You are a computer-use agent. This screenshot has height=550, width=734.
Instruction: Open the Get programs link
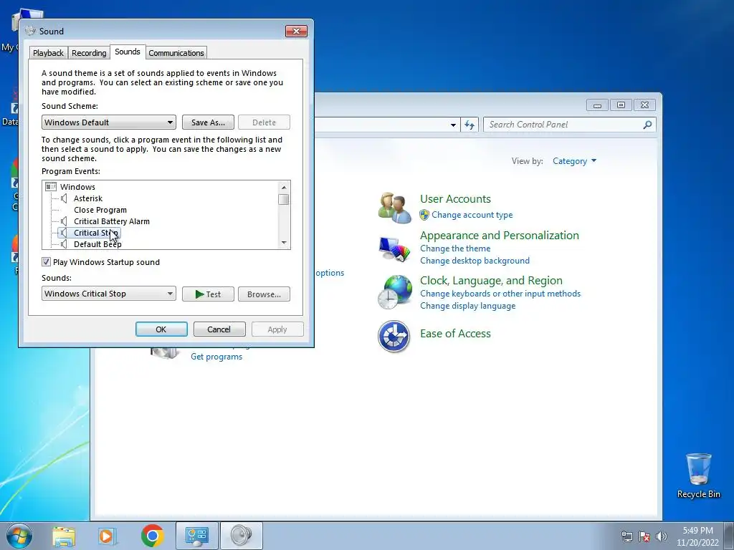216,357
